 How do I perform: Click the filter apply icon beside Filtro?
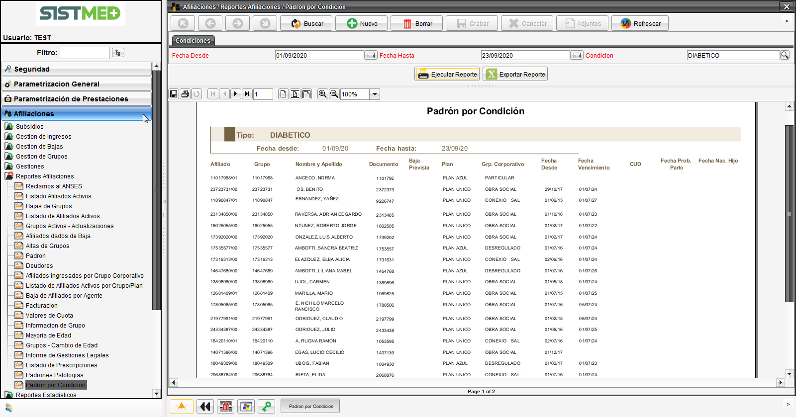point(118,53)
